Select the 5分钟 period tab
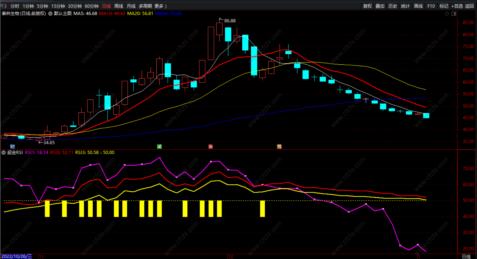477x259 pixels. coord(42,6)
